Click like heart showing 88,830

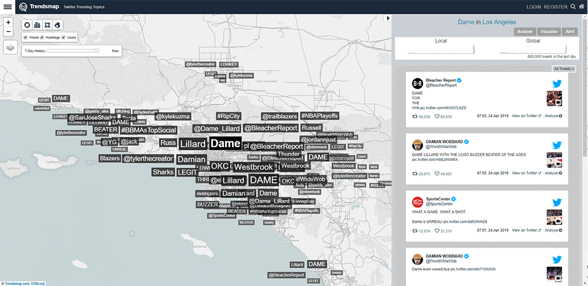(x=437, y=117)
